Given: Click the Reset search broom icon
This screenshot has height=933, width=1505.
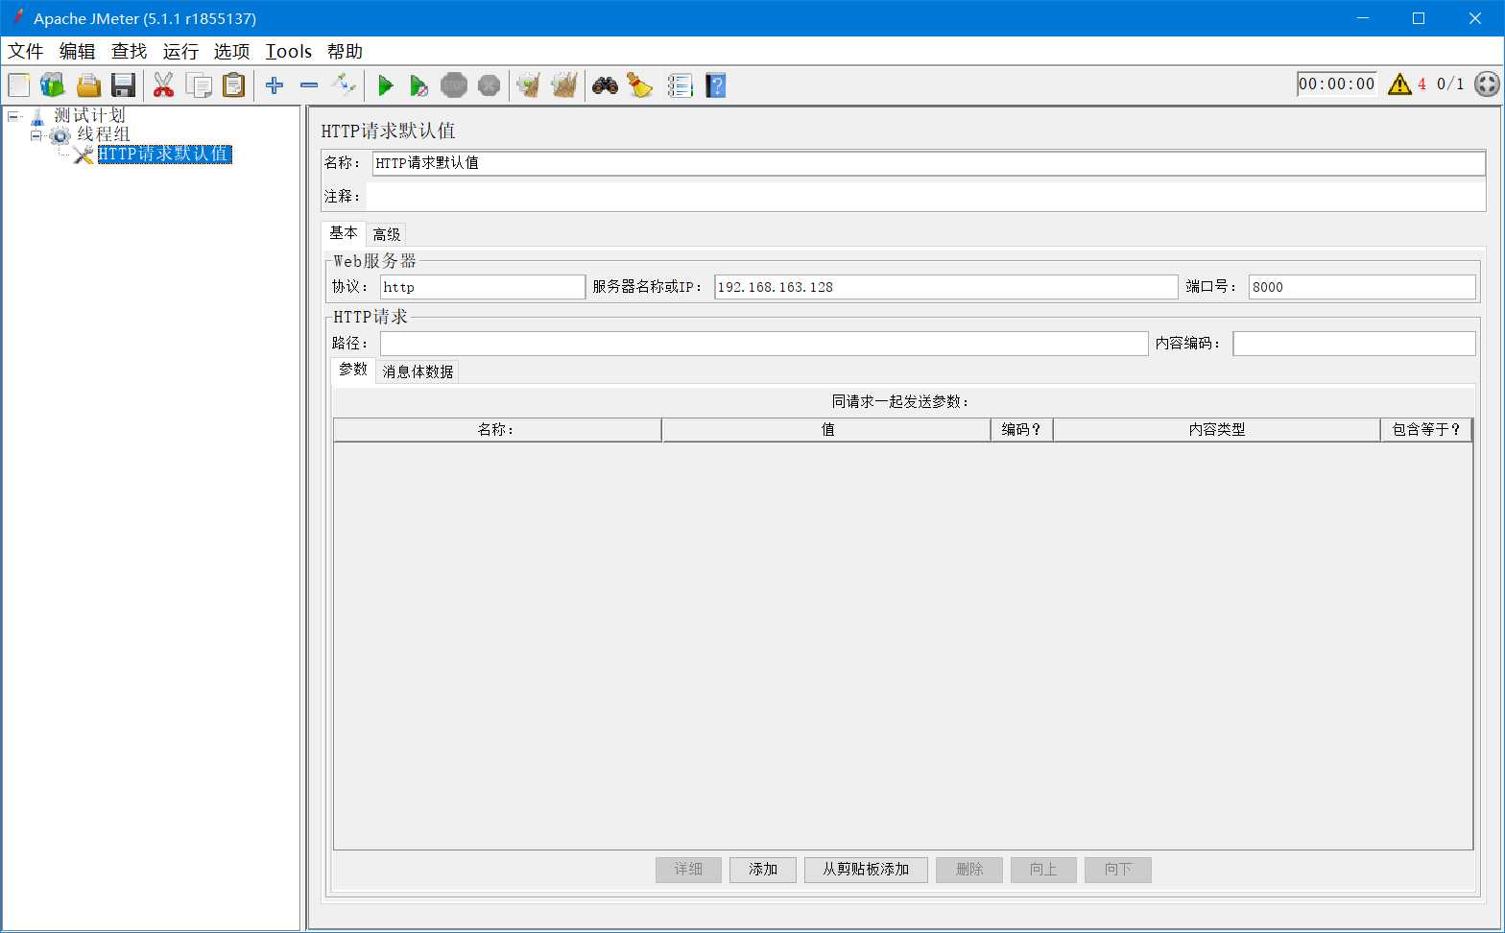Looking at the screenshot, I should tap(640, 85).
